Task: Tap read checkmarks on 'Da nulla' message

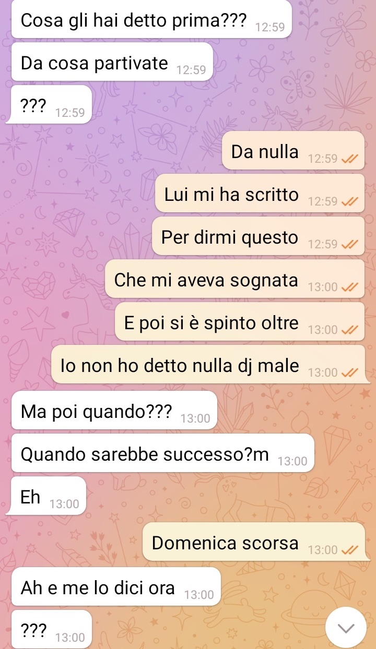Action: coord(349,159)
